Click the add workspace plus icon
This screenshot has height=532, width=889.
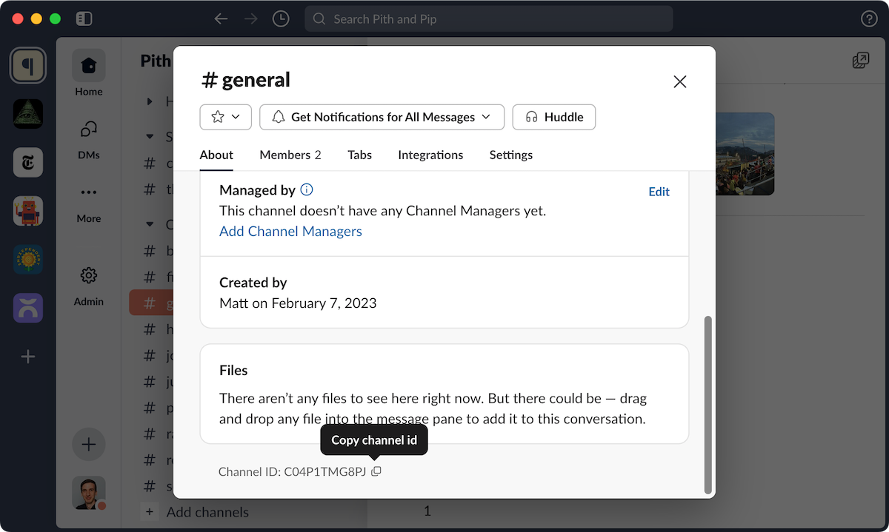pyautogui.click(x=28, y=357)
